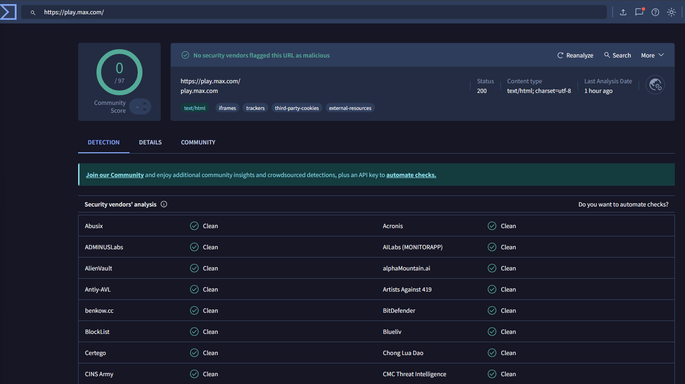Click the Artists Against 419 clean check icon

click(492, 289)
